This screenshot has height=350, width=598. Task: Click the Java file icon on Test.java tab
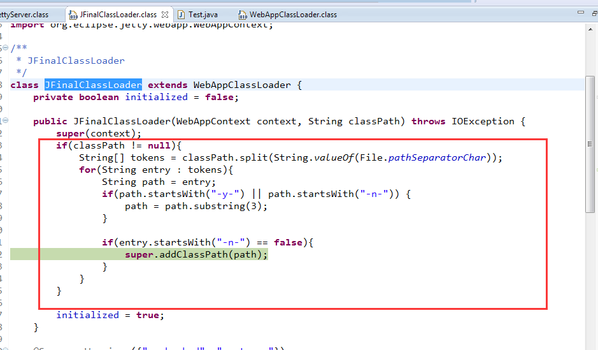pyautogui.click(x=181, y=15)
